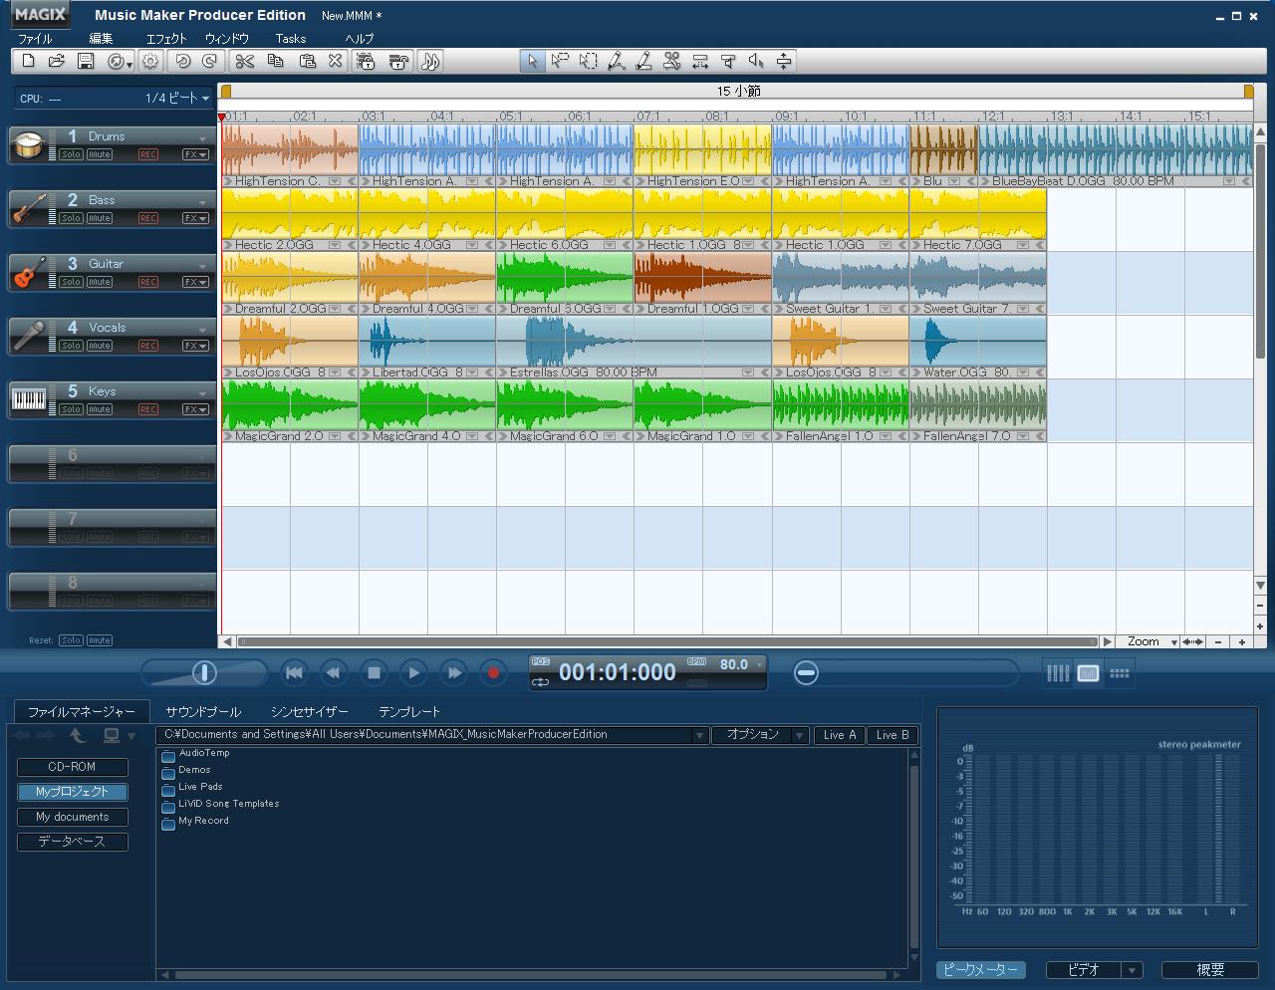The image size is (1275, 990).
Task: Open the Hectic 2.OGG object menu arrow
Action: [x=336, y=245]
